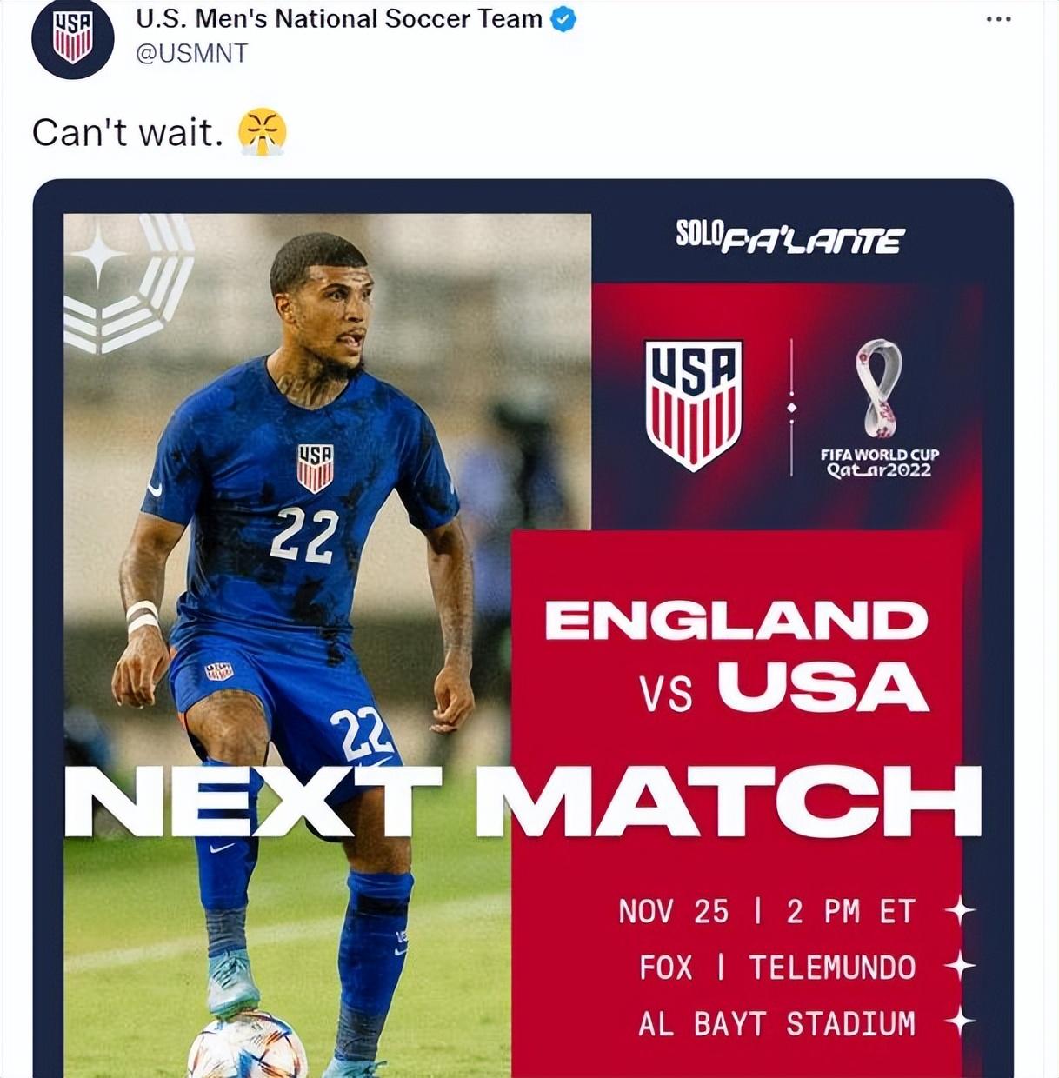The image size is (1059, 1078).
Task: Click the NEXT MATCH headline text
Action: (523, 802)
